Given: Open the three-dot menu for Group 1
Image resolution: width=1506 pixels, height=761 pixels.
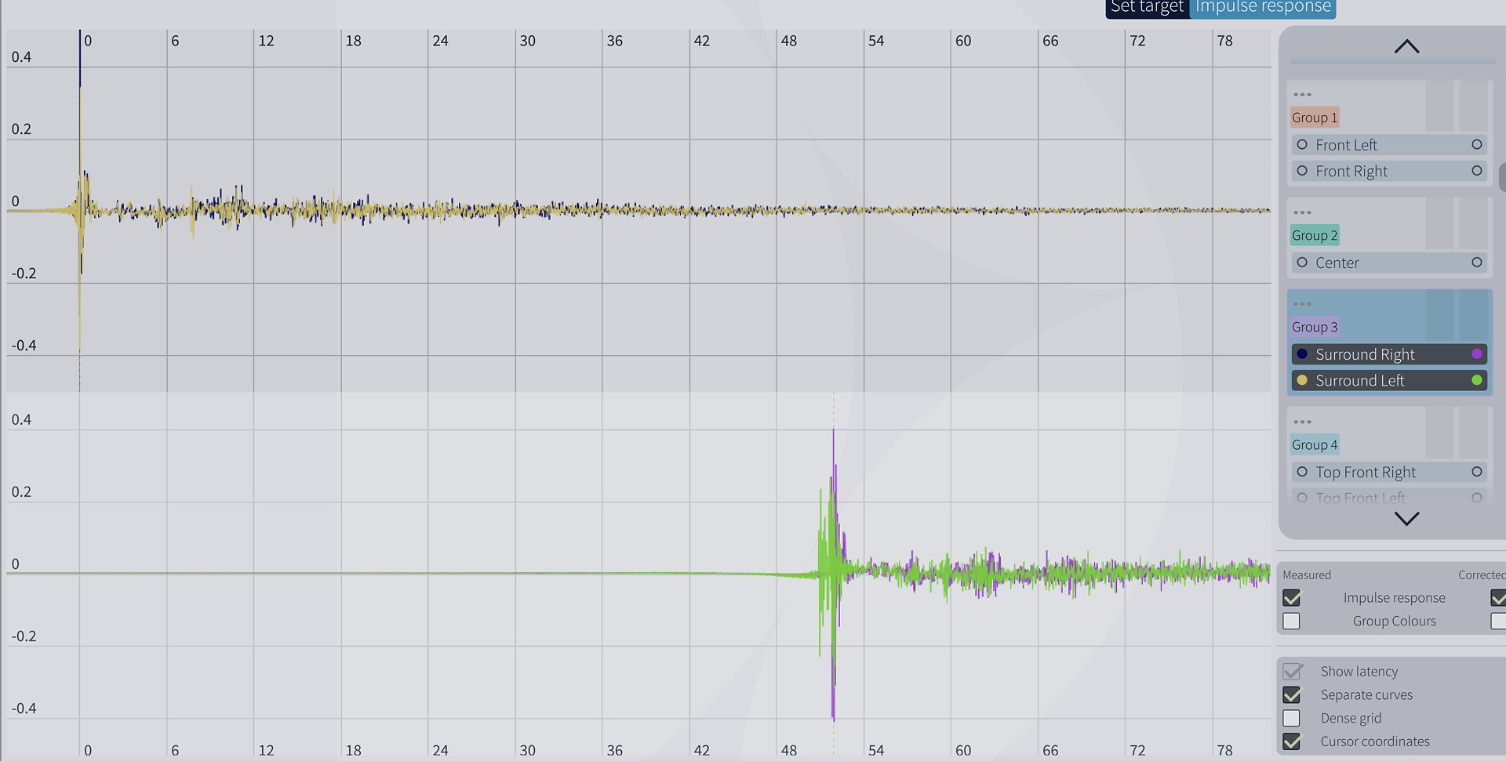Looking at the screenshot, I should pyautogui.click(x=1302, y=95).
